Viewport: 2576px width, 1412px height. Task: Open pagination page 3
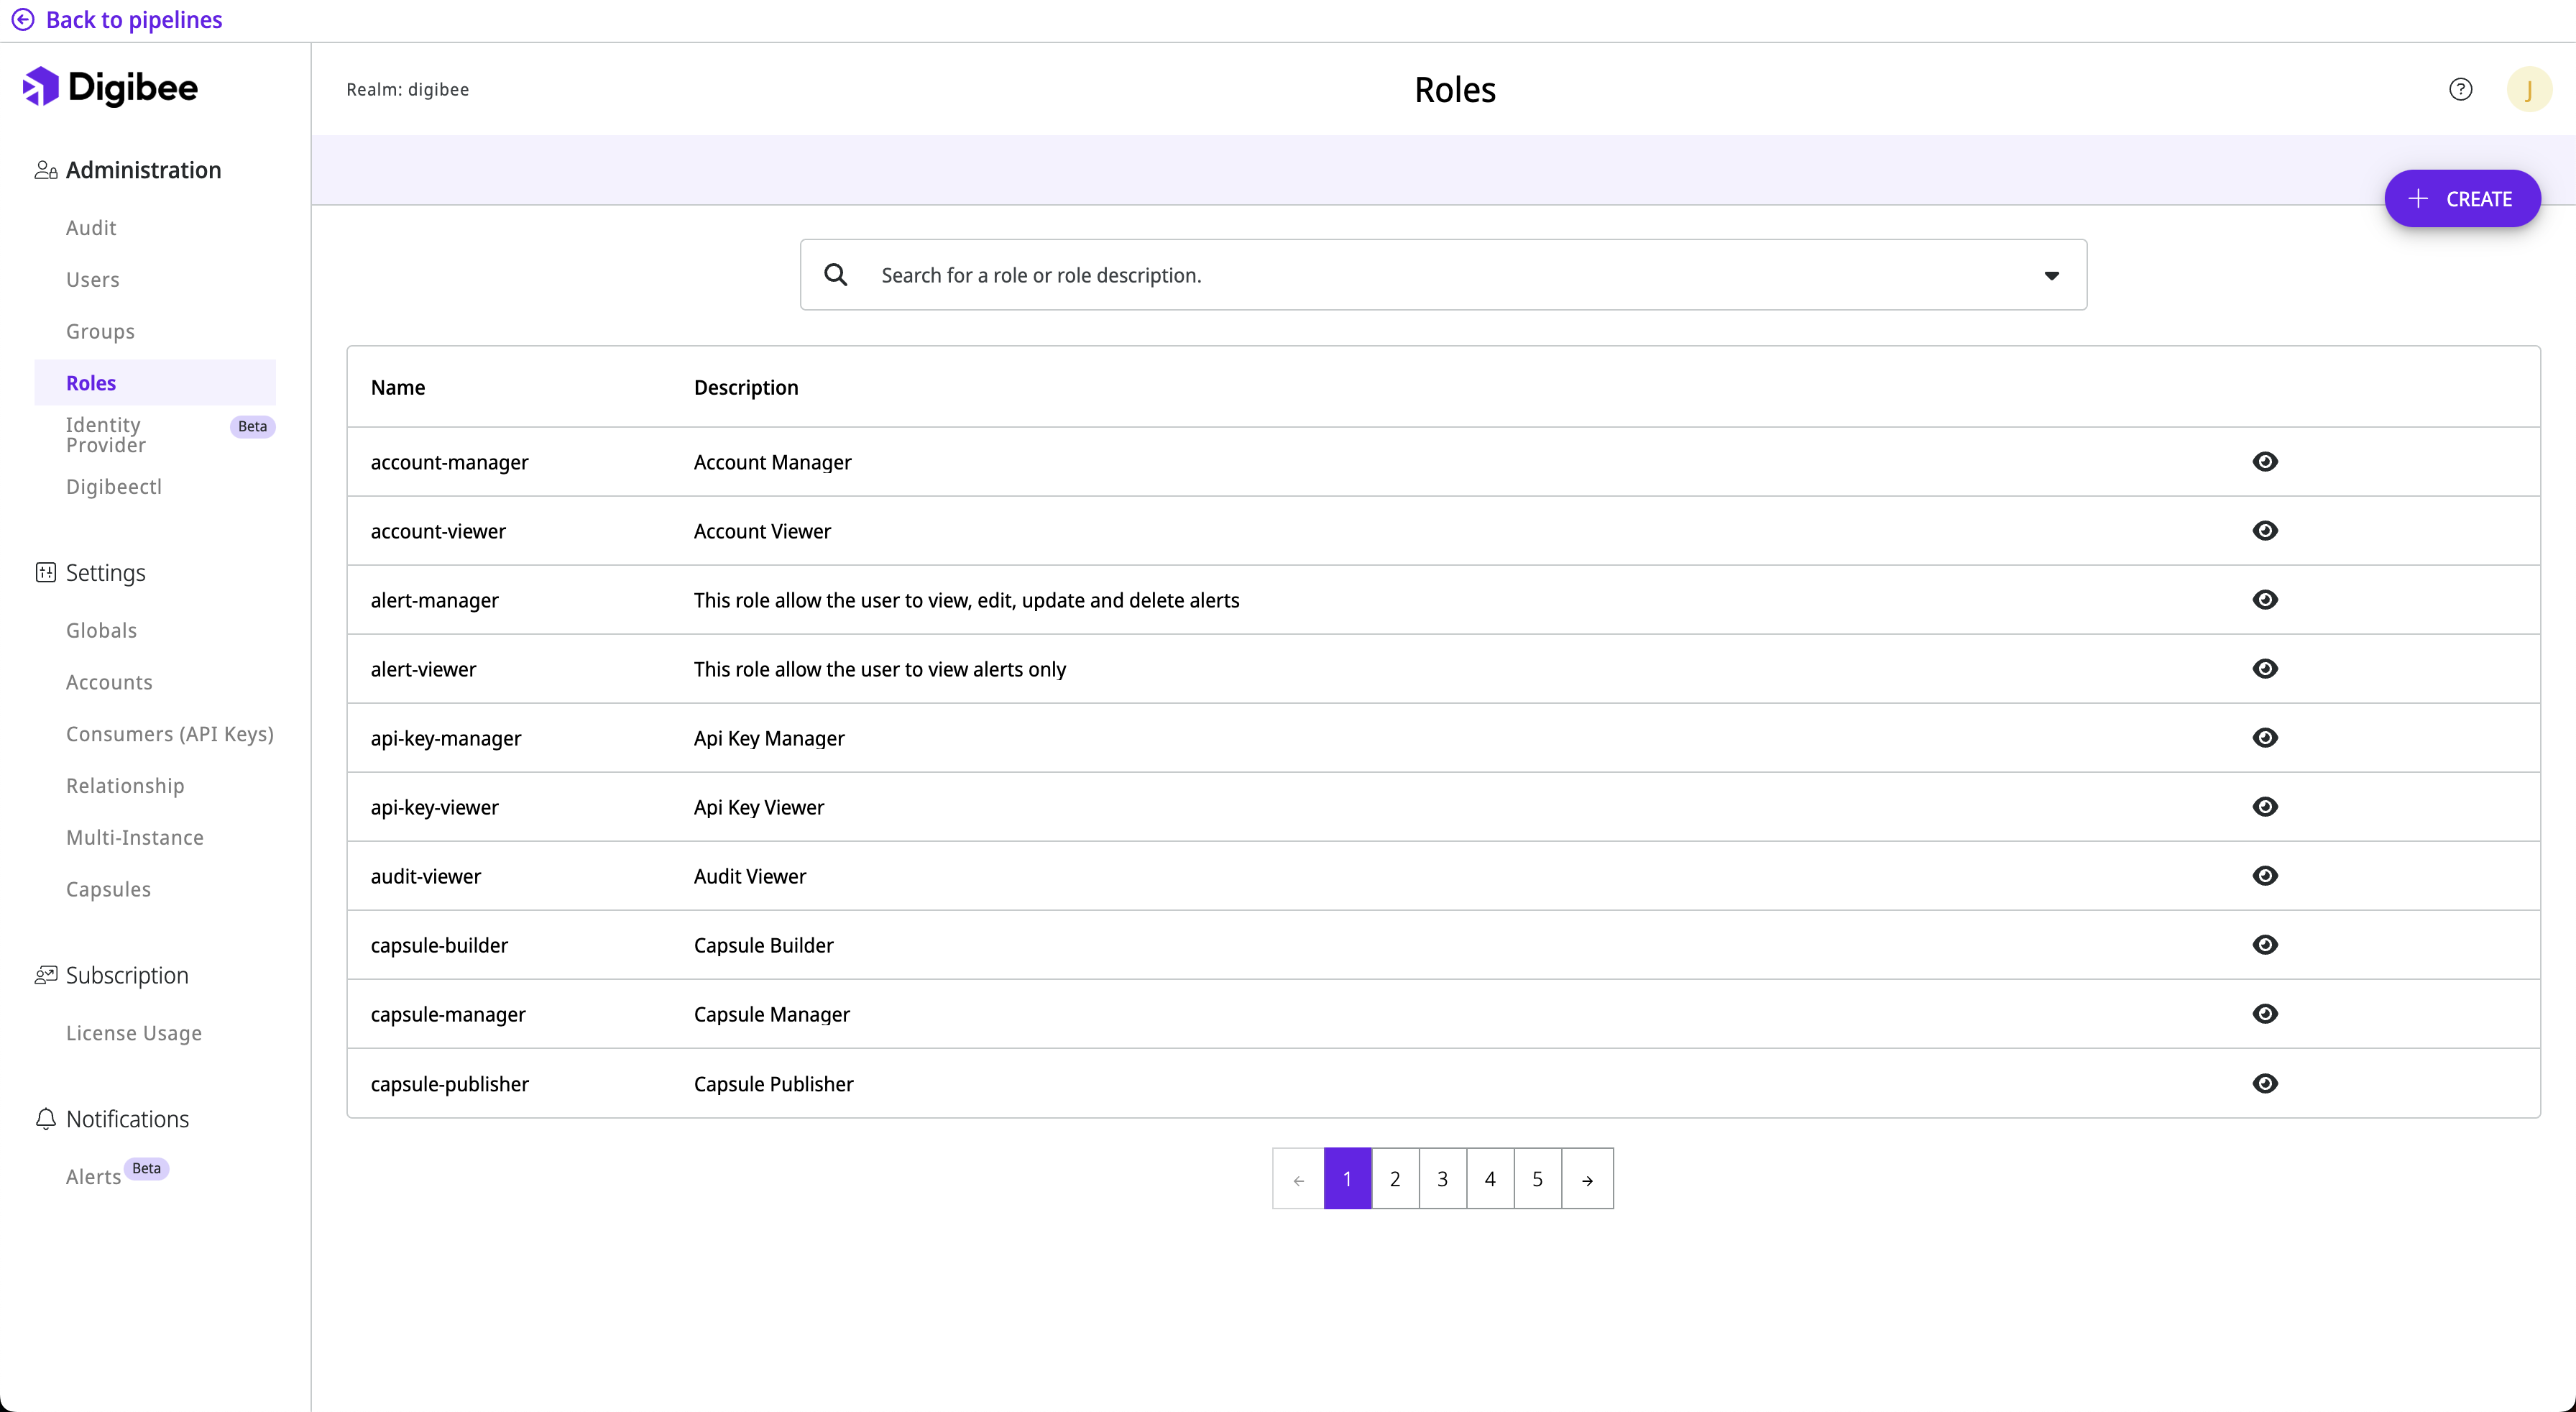1442,1179
